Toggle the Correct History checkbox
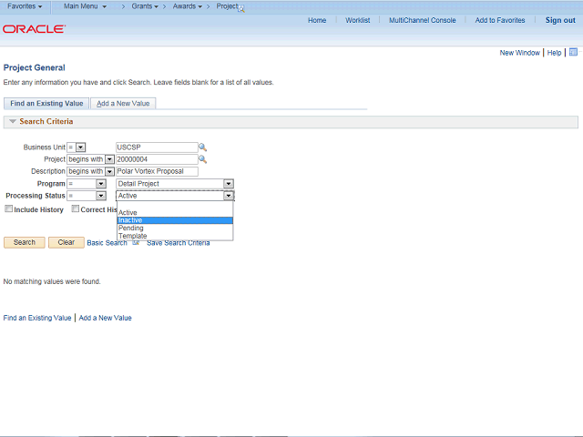Viewport: 583px width, 437px height. click(76, 208)
